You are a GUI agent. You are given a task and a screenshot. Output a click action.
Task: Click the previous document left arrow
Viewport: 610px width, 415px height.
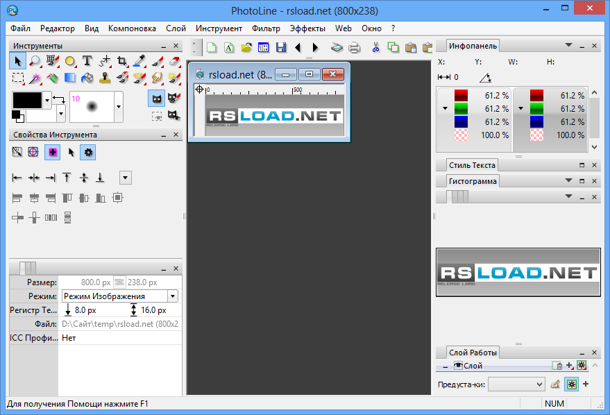[298, 47]
